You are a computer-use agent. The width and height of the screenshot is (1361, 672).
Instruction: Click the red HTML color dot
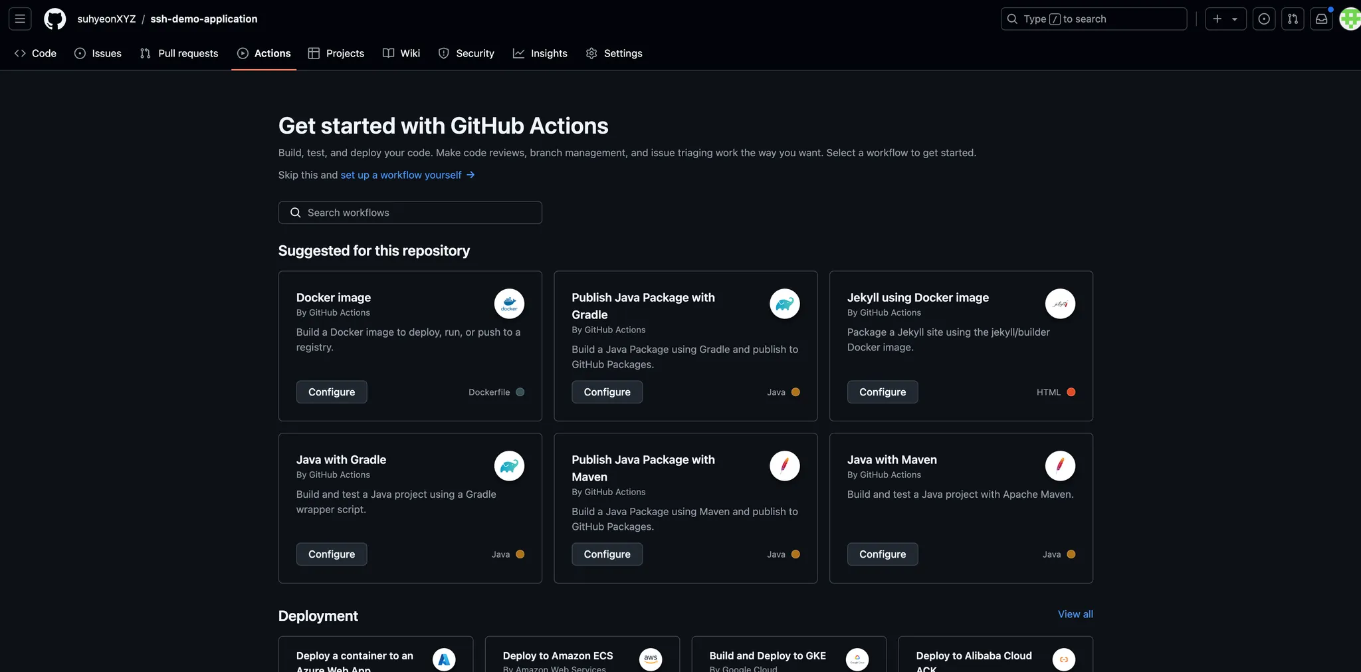1071,392
